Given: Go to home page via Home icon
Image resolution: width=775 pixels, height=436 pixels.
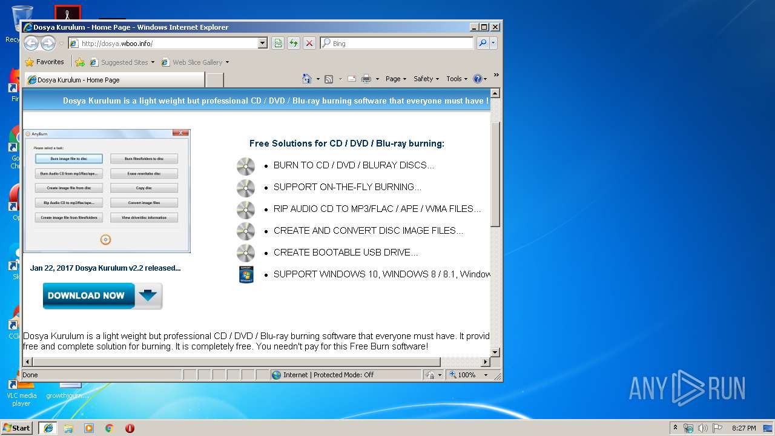Looking at the screenshot, I should point(307,79).
